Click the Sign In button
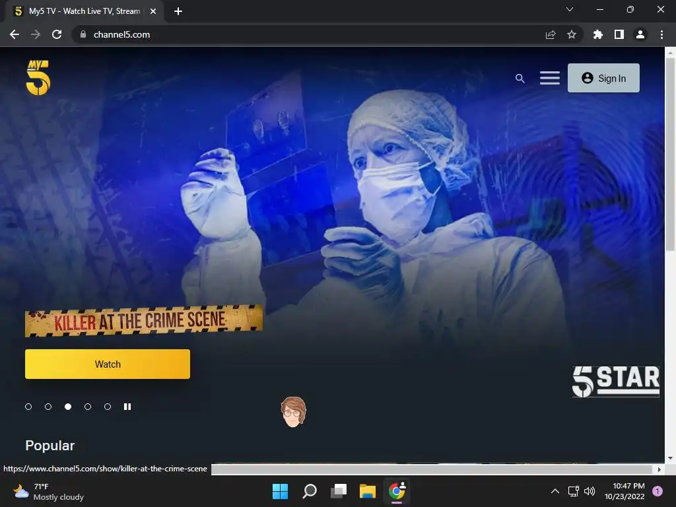This screenshot has width=676, height=507. point(603,78)
